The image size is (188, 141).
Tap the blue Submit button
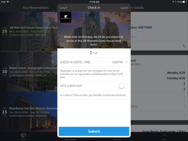pos(94,131)
